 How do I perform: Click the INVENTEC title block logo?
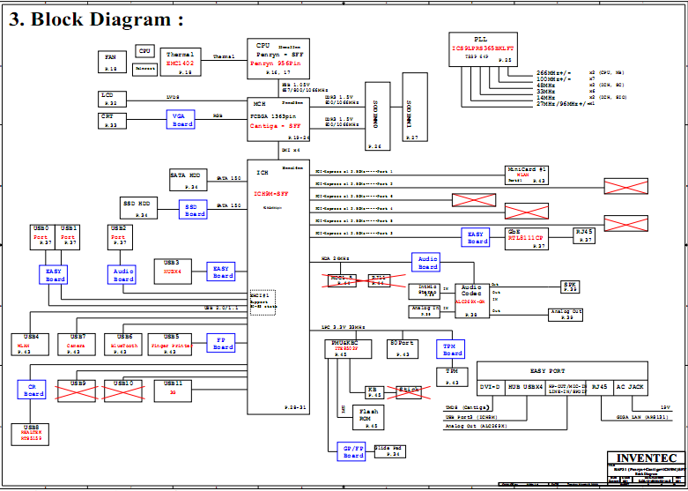coord(647,458)
